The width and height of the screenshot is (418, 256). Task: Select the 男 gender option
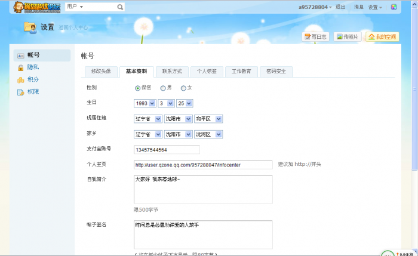pos(163,88)
